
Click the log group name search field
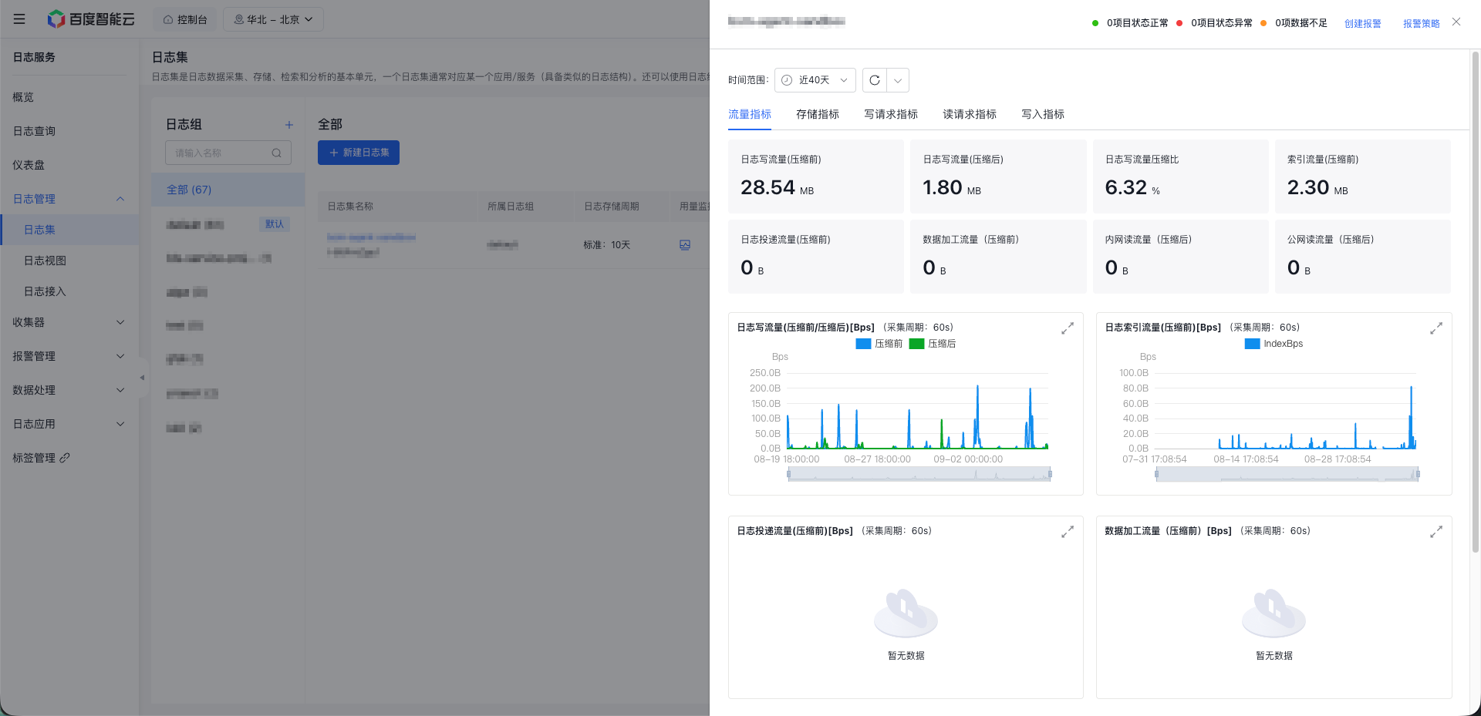[228, 153]
